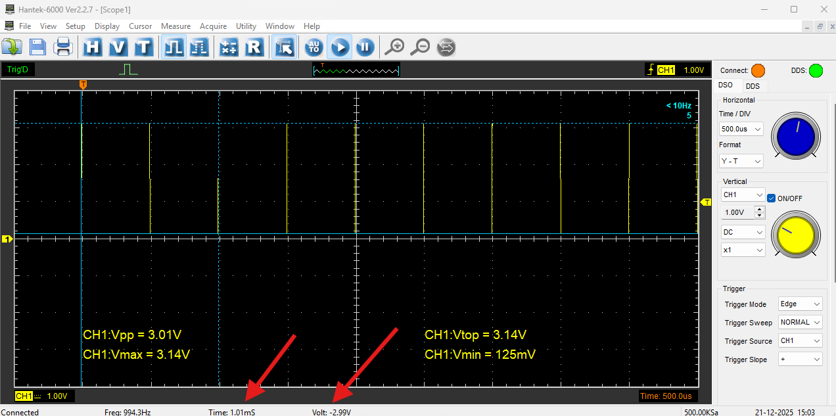Click the 1.00V volts/div field

737,212
